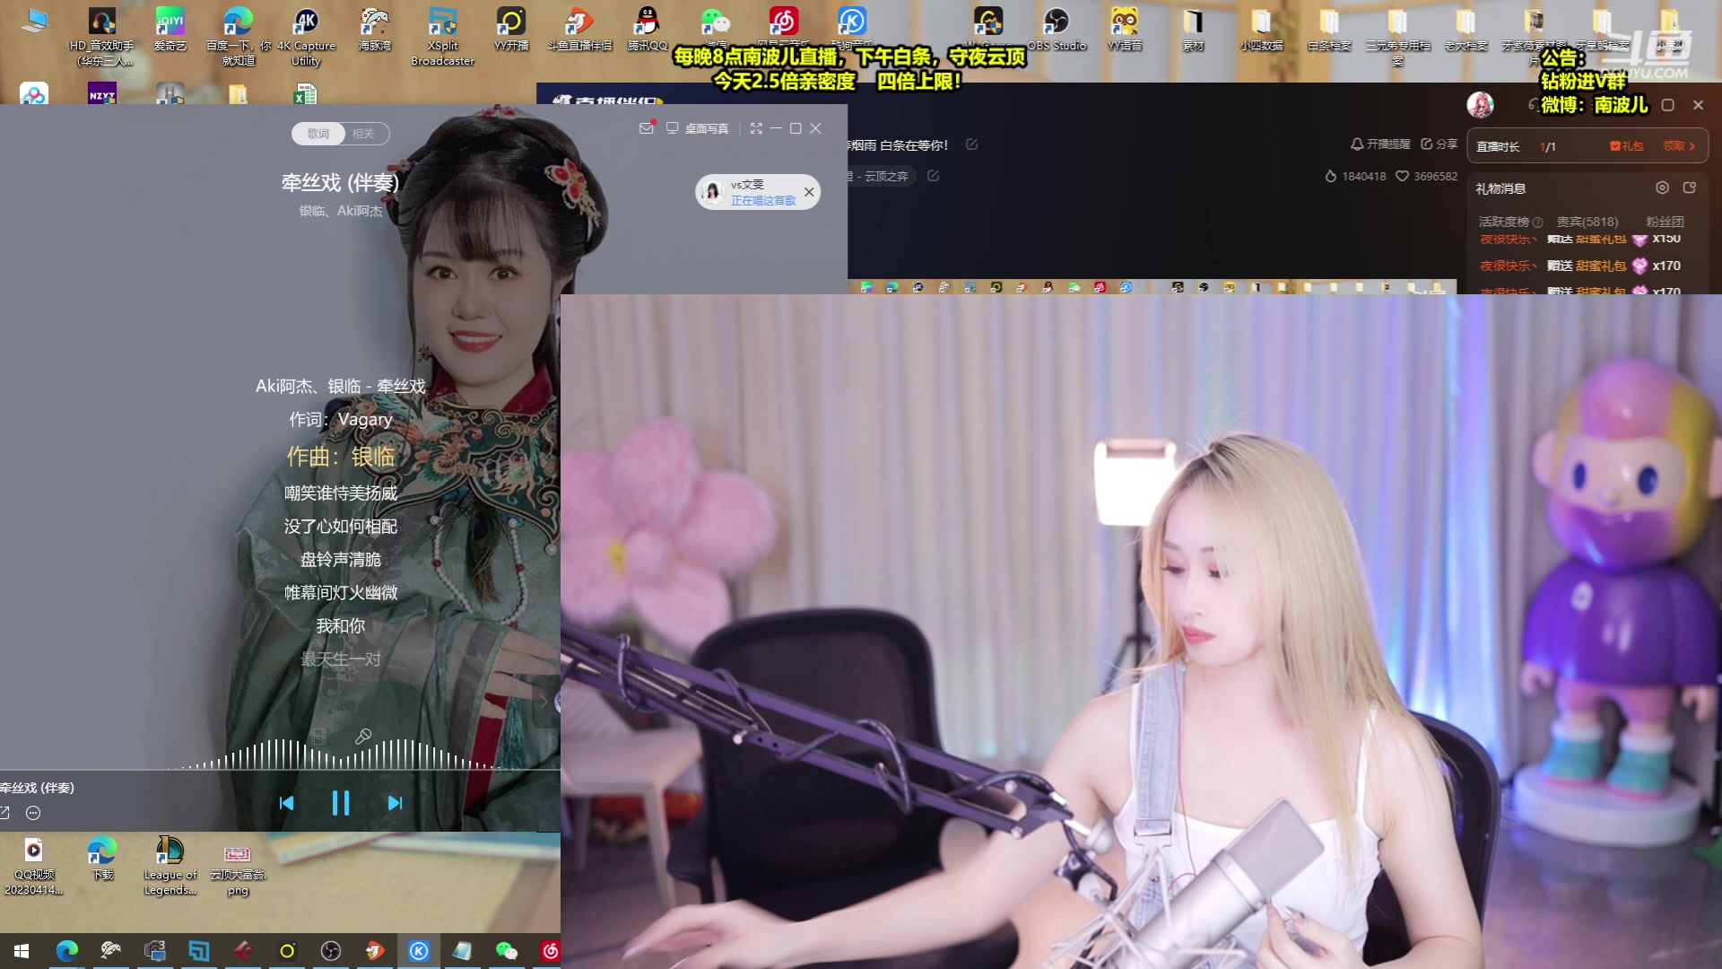Screen dimensions: 1722x969
Task: Switch to 活跃度榜 tab
Action: coord(1504,222)
